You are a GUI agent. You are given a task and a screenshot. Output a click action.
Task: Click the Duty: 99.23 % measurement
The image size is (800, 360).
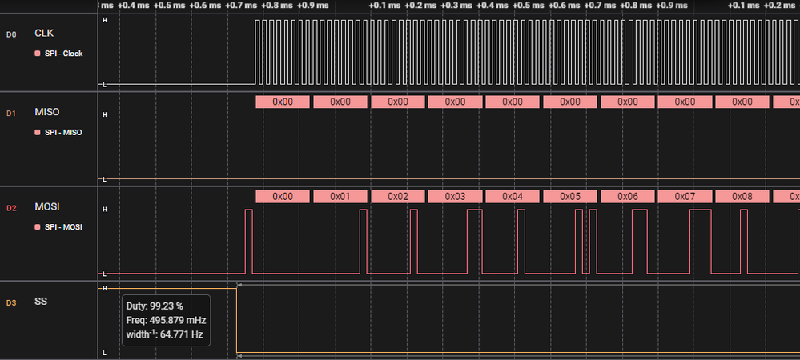click(x=155, y=306)
